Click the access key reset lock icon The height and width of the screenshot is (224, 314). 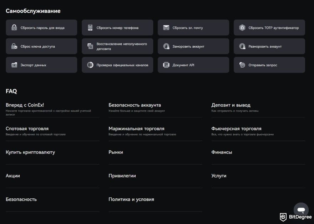point(14,46)
